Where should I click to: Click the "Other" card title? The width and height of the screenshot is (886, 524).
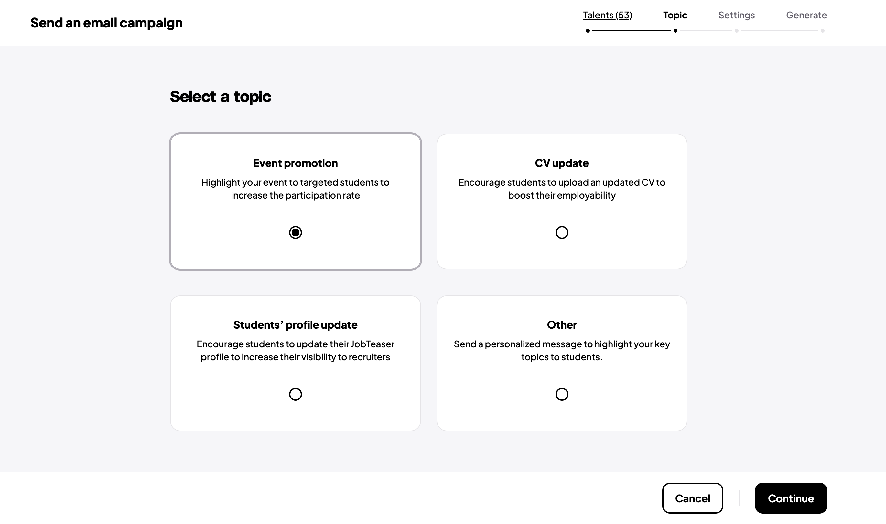562,325
